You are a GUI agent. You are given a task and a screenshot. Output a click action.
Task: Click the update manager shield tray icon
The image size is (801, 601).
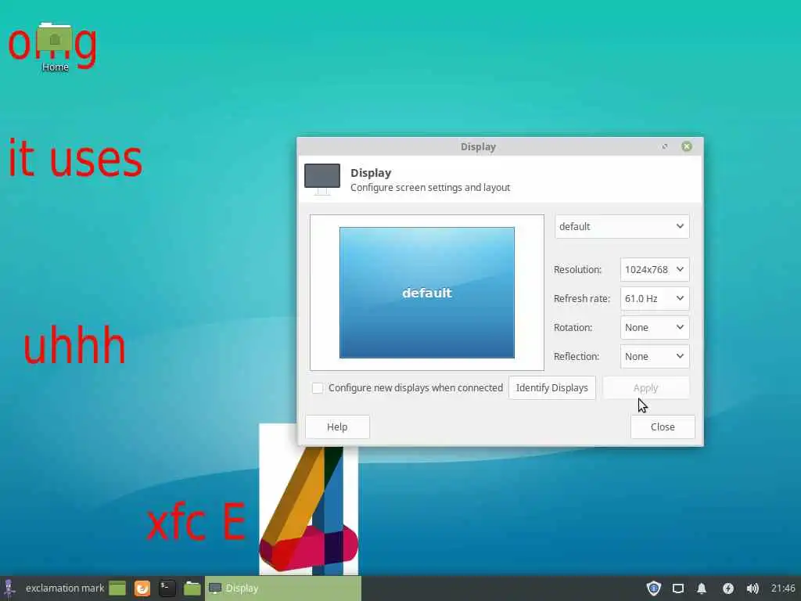tap(654, 588)
